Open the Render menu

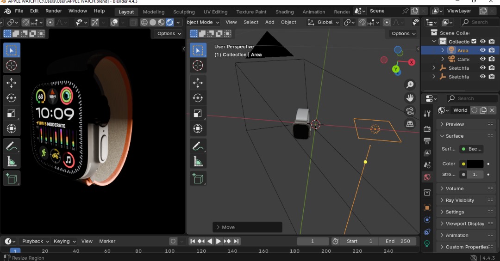[x=54, y=11]
